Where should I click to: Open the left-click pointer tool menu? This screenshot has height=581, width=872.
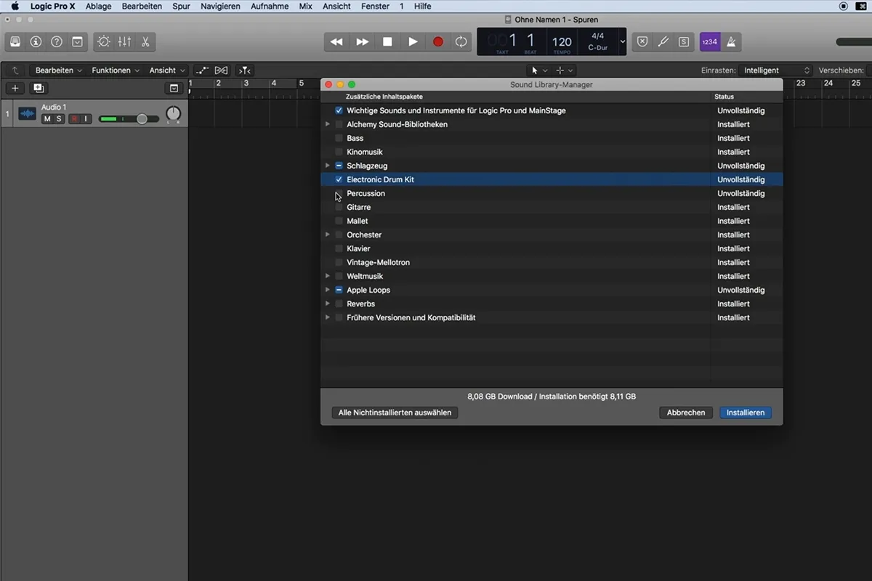coord(539,70)
